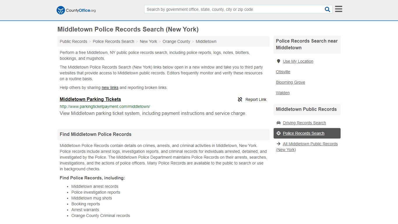
Task: Choose Use My Location
Action: point(298,61)
